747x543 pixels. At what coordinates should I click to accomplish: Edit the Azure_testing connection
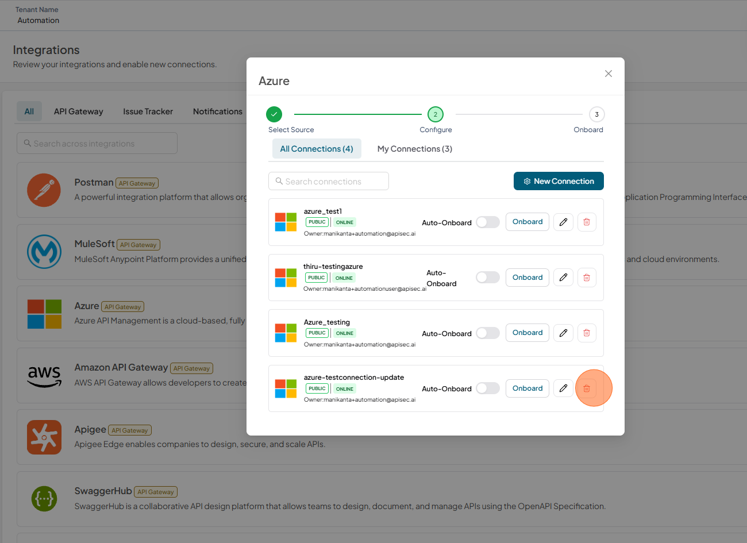coord(564,333)
